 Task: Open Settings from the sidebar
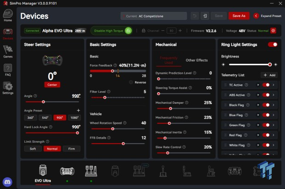pyautogui.click(x=8, y=88)
